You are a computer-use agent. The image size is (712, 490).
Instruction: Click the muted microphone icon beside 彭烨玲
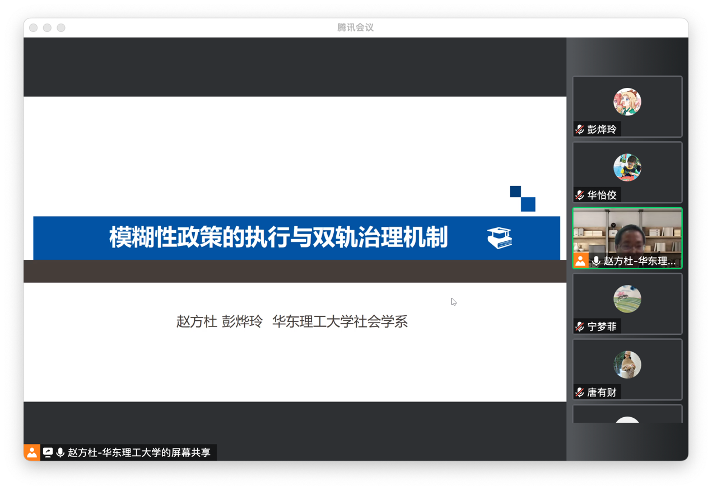580,129
